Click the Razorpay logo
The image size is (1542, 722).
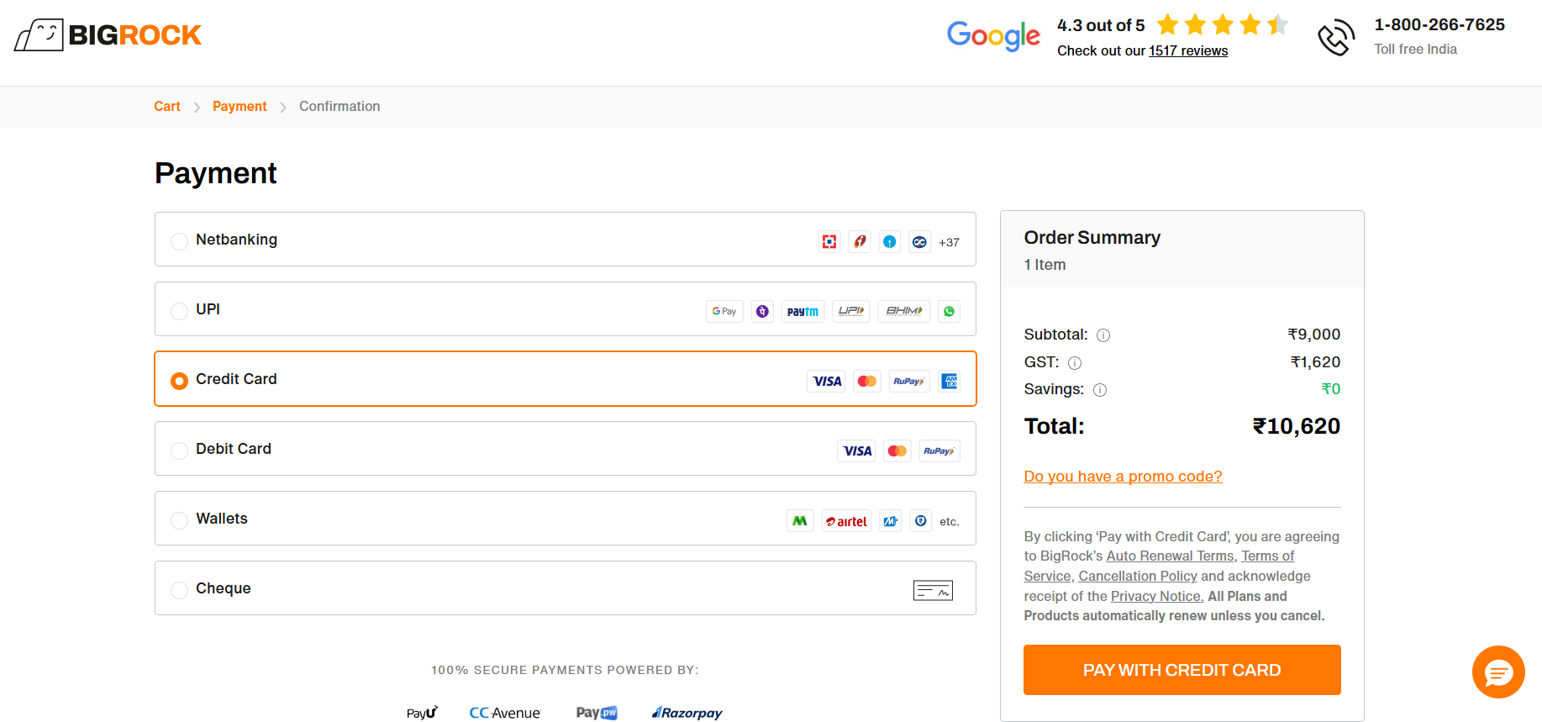pos(687,713)
